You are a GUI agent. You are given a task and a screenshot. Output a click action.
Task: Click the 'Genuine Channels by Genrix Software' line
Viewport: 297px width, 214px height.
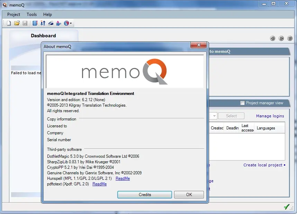click(x=94, y=173)
